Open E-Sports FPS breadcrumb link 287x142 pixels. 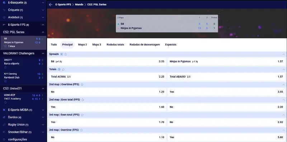[63, 5]
